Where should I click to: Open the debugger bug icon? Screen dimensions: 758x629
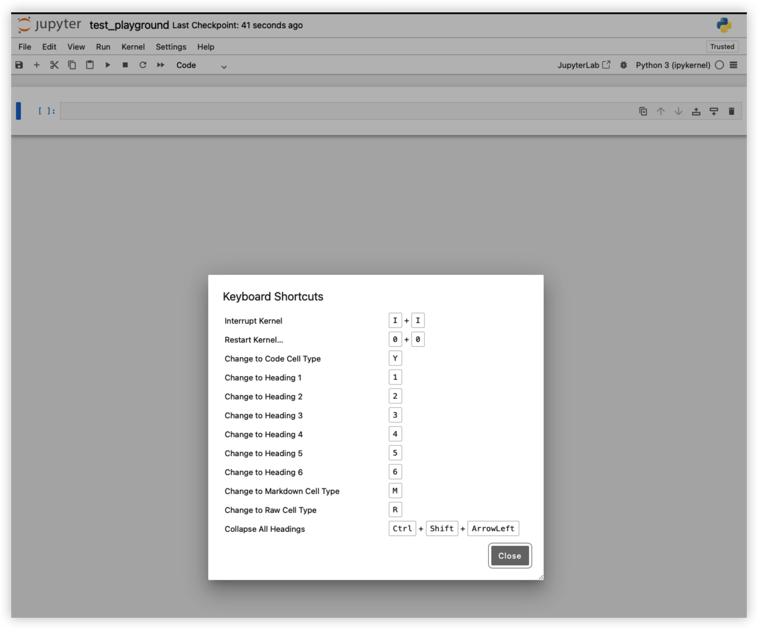pyautogui.click(x=623, y=65)
